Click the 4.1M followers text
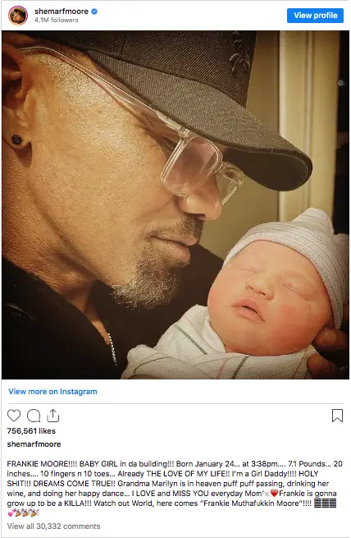The height and width of the screenshot is (538, 351). (56, 20)
